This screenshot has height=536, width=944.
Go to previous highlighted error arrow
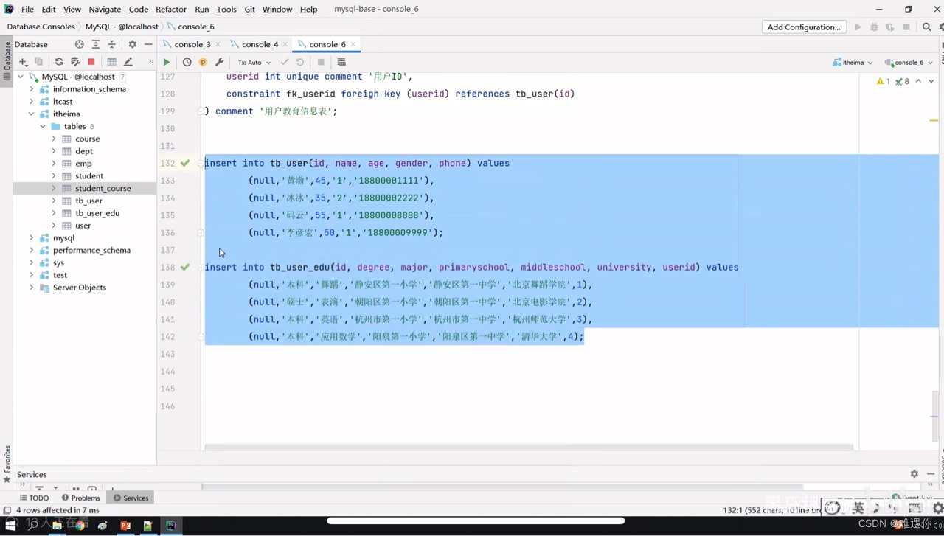click(x=918, y=81)
